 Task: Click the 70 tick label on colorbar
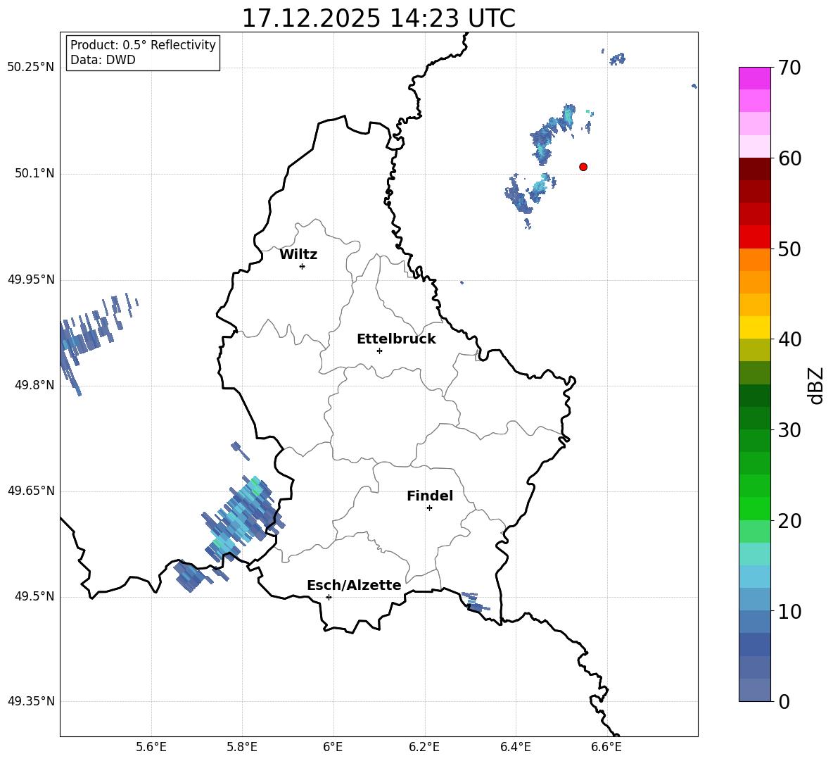point(791,68)
